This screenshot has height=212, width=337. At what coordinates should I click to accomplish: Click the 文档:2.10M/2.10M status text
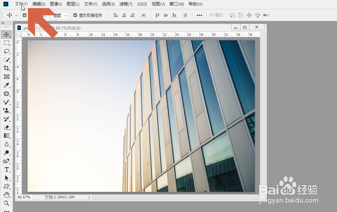59,197
